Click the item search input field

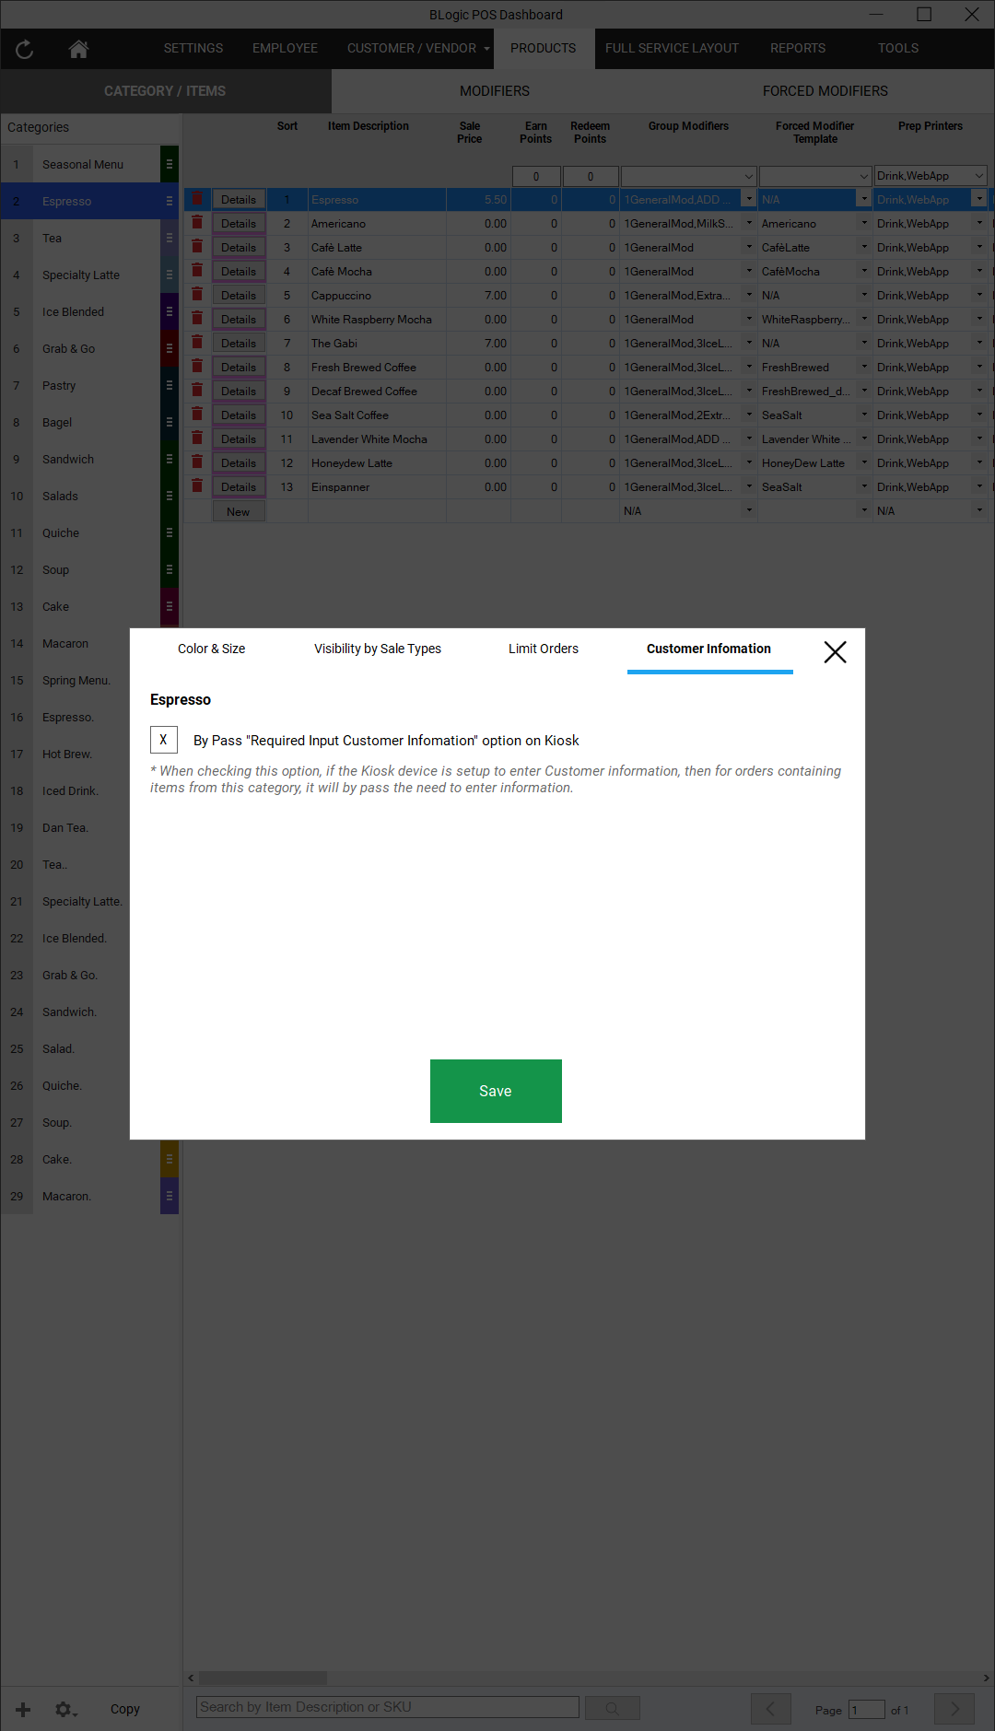(x=388, y=1707)
